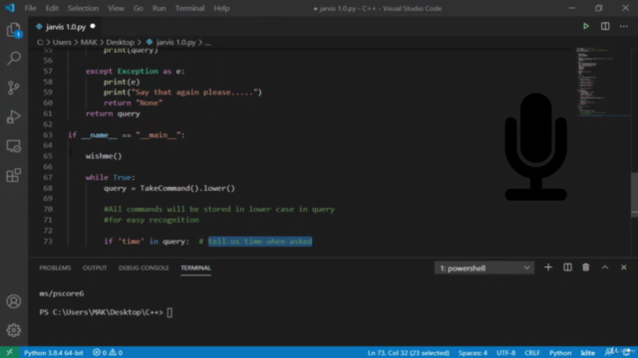
Task: Click 'ms/pscore6' text in terminal
Action: tap(62, 293)
